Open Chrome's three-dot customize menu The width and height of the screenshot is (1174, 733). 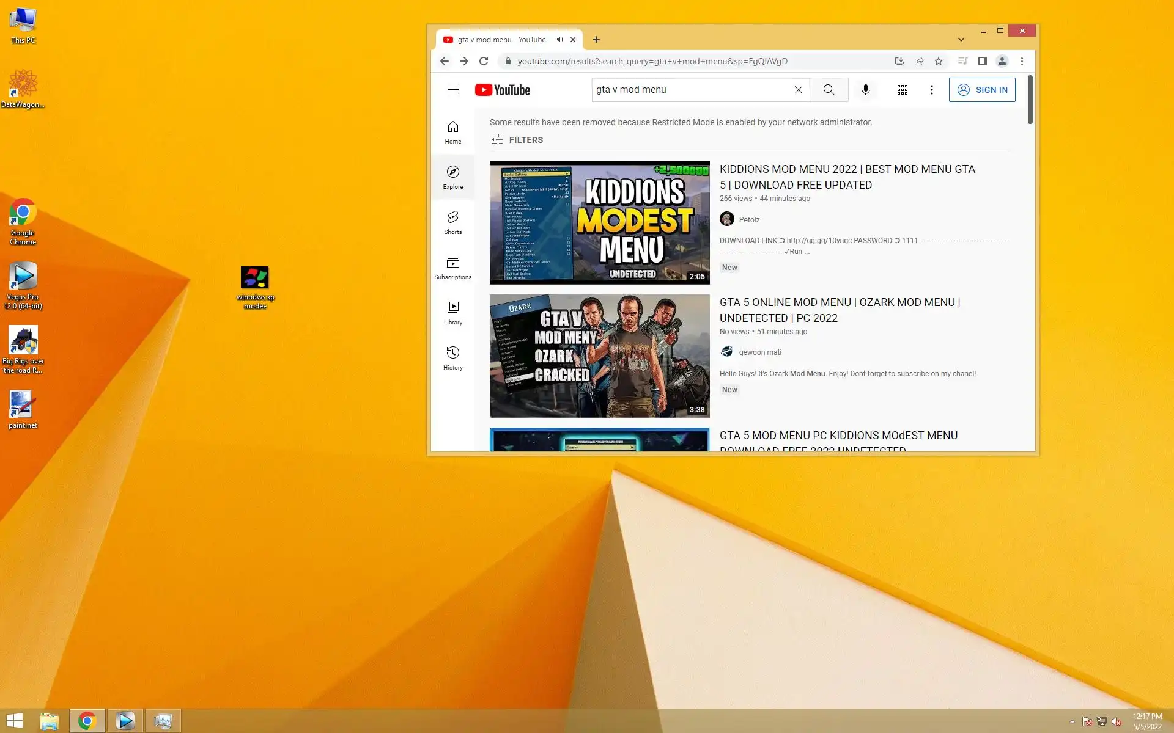point(1022,61)
